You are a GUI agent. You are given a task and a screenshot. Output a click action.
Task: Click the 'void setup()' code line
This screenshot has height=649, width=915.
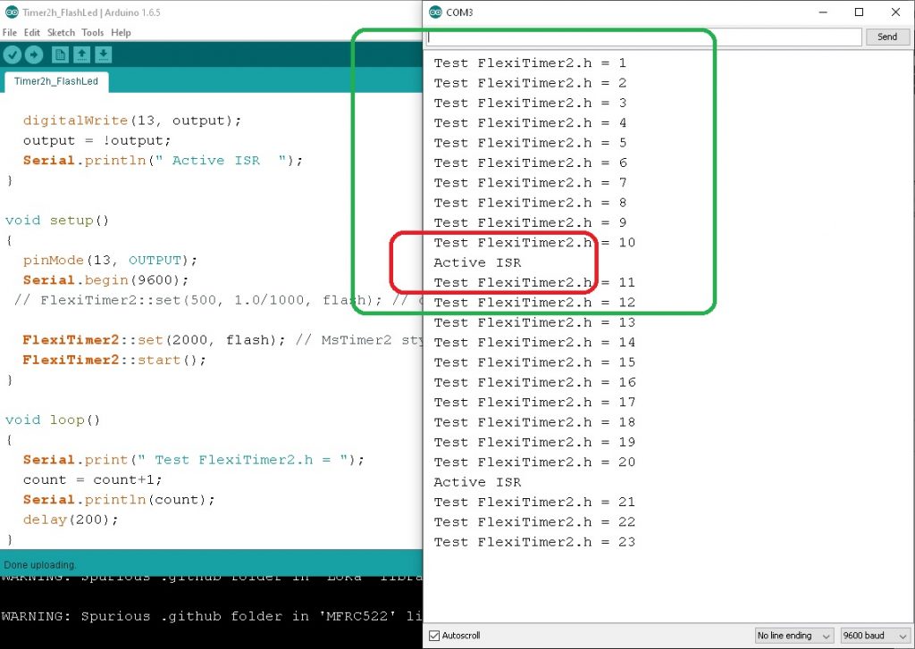[57, 220]
